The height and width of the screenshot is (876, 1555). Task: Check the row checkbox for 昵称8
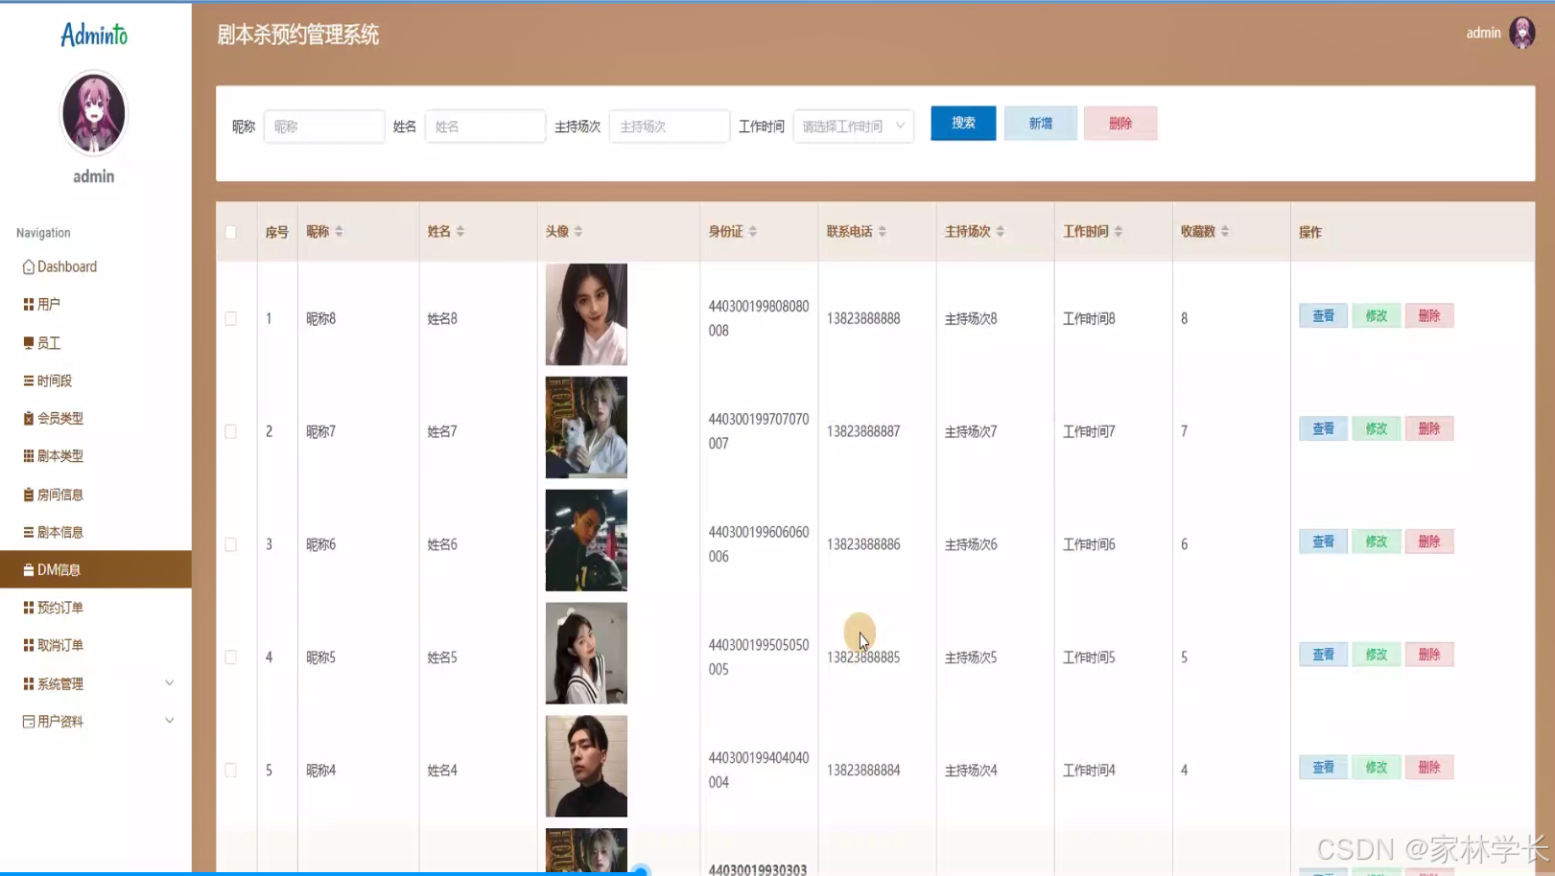[230, 318]
